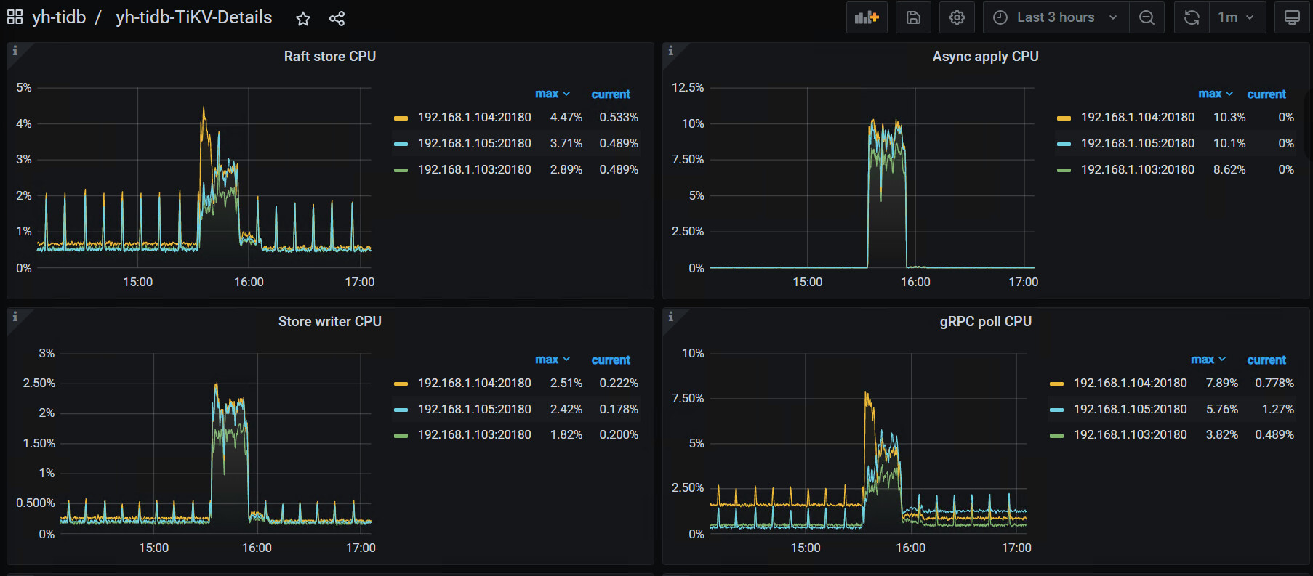Open the Async apply CPU panel title menu
The image size is (1313, 576).
[x=985, y=56]
